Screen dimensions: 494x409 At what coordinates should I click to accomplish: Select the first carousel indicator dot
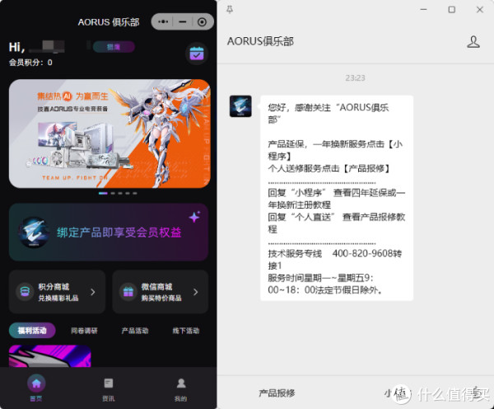point(103,193)
